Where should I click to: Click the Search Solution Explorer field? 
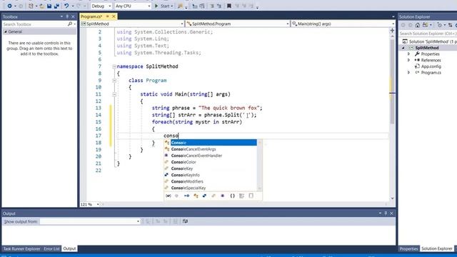[428, 34]
